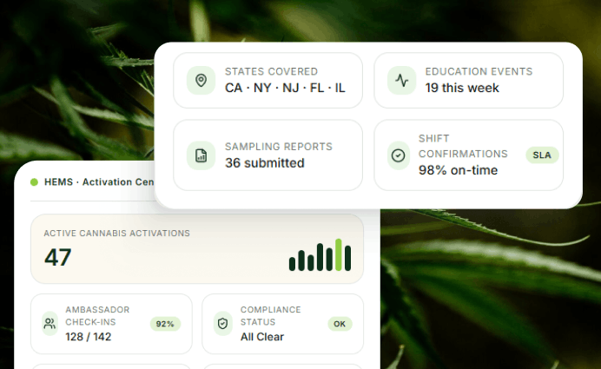Click the '98% on-time' value
Image resolution: width=601 pixels, height=369 pixels.
coord(458,170)
